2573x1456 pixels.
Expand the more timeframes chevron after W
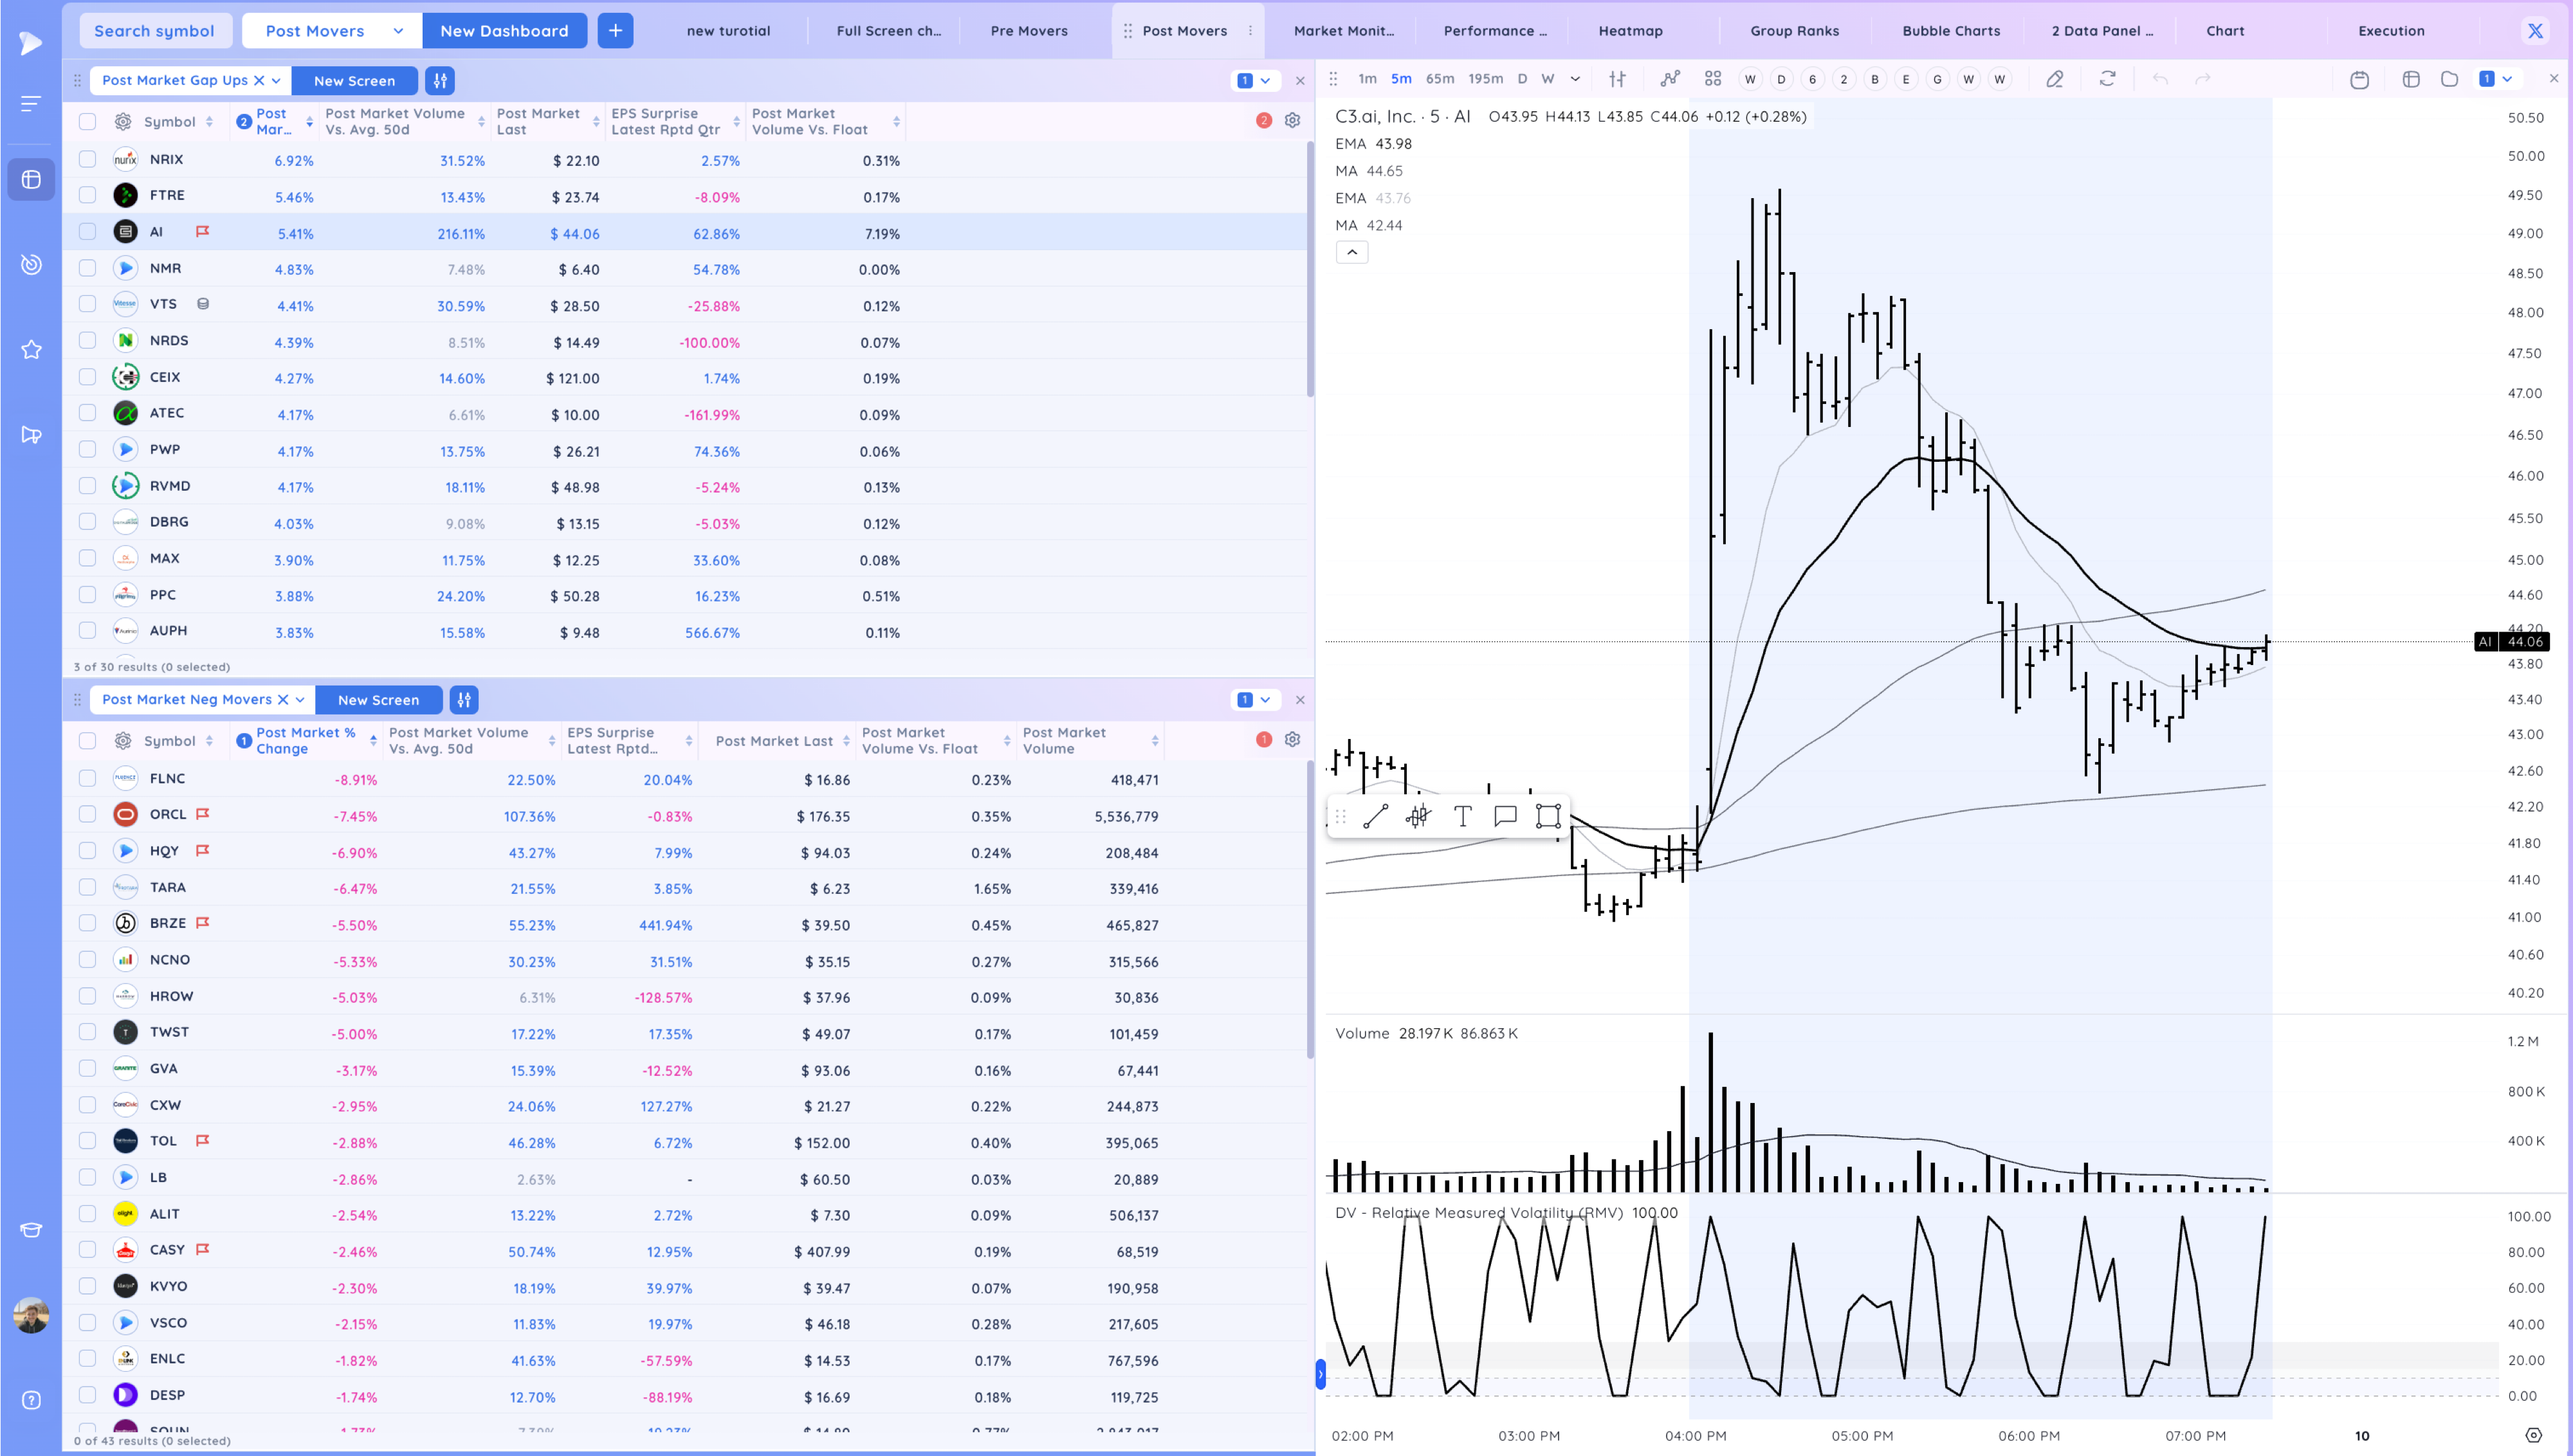pos(1575,79)
